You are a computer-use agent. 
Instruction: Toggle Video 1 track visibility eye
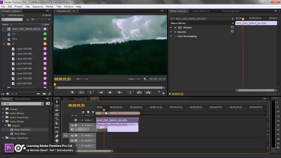72,125
